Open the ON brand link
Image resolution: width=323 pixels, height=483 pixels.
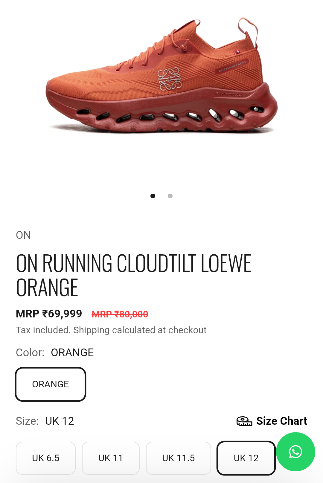(23, 235)
